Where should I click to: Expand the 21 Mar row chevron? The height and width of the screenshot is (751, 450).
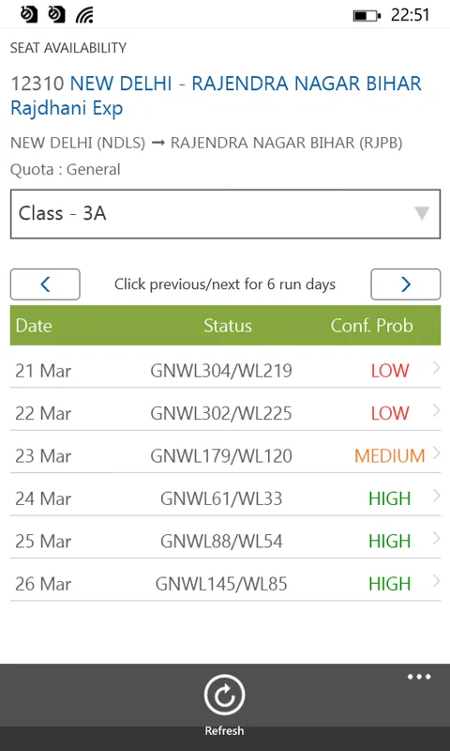[x=436, y=367]
